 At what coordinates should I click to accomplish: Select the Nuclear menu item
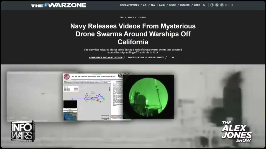coord(185,5)
